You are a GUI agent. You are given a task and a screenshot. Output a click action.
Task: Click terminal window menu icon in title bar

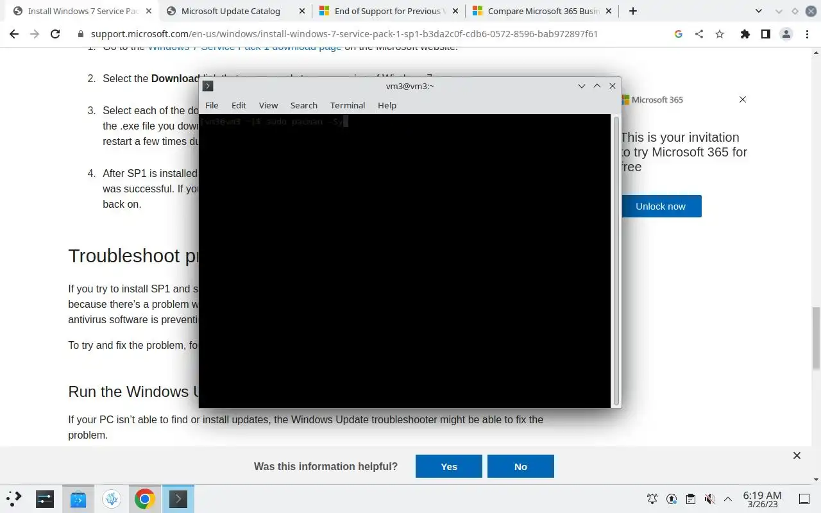click(x=208, y=86)
